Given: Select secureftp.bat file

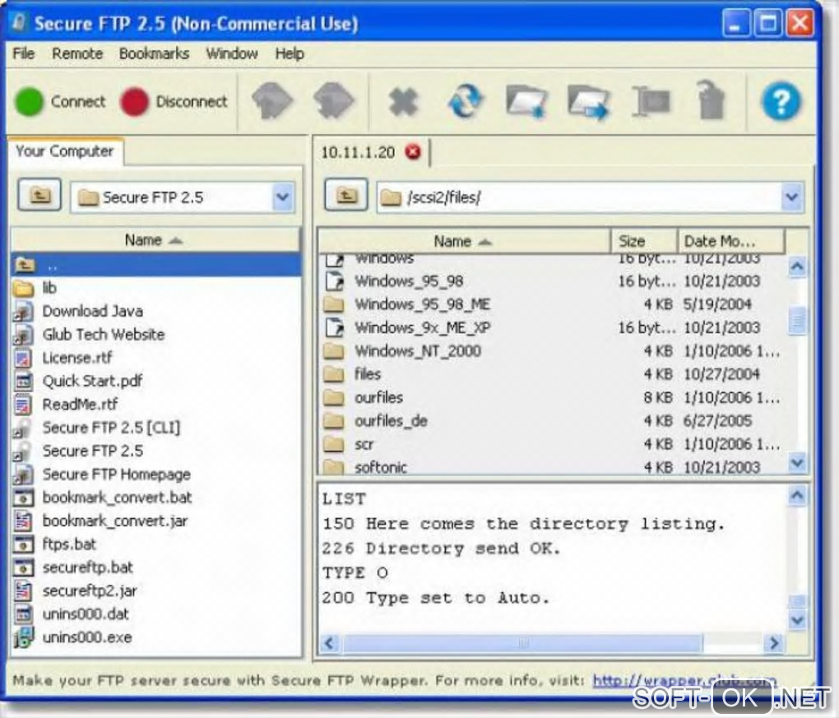Looking at the screenshot, I should (x=155, y=567).
